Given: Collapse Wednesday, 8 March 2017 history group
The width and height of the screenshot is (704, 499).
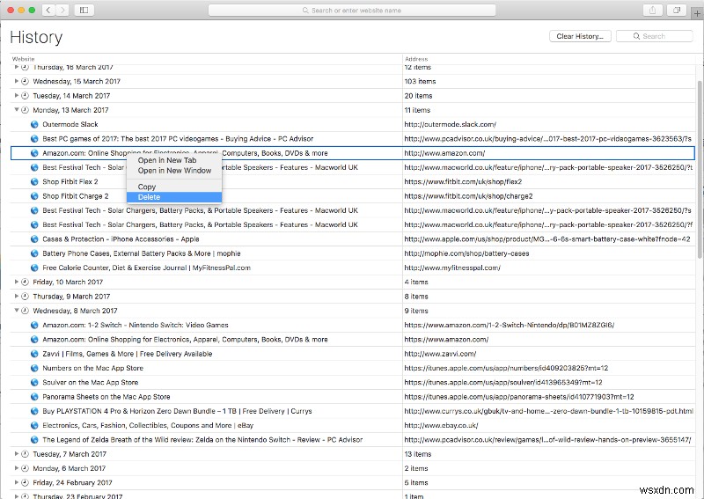Looking at the screenshot, I should coord(16,311).
